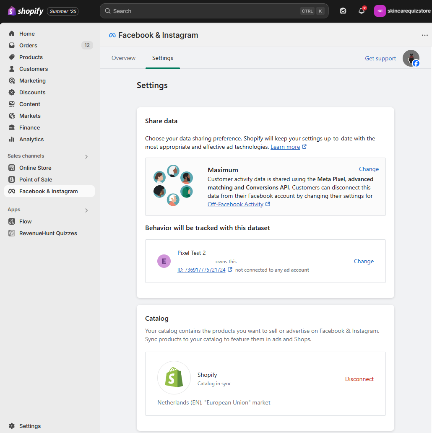Change the Maximum data sharing level
432x433 pixels.
tap(369, 169)
